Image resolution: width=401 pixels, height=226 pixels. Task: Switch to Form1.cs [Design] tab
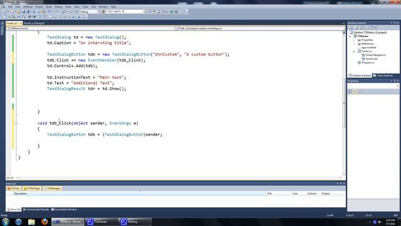[x=34, y=23]
